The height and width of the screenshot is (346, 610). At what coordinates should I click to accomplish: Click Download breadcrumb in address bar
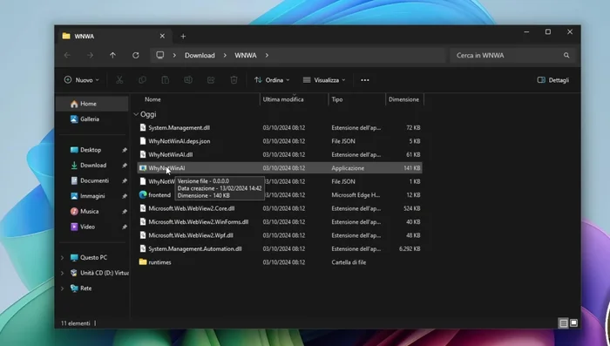point(200,55)
